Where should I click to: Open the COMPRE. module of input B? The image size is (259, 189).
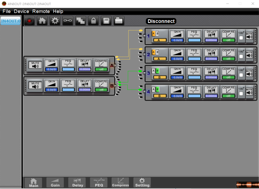tap(101, 86)
